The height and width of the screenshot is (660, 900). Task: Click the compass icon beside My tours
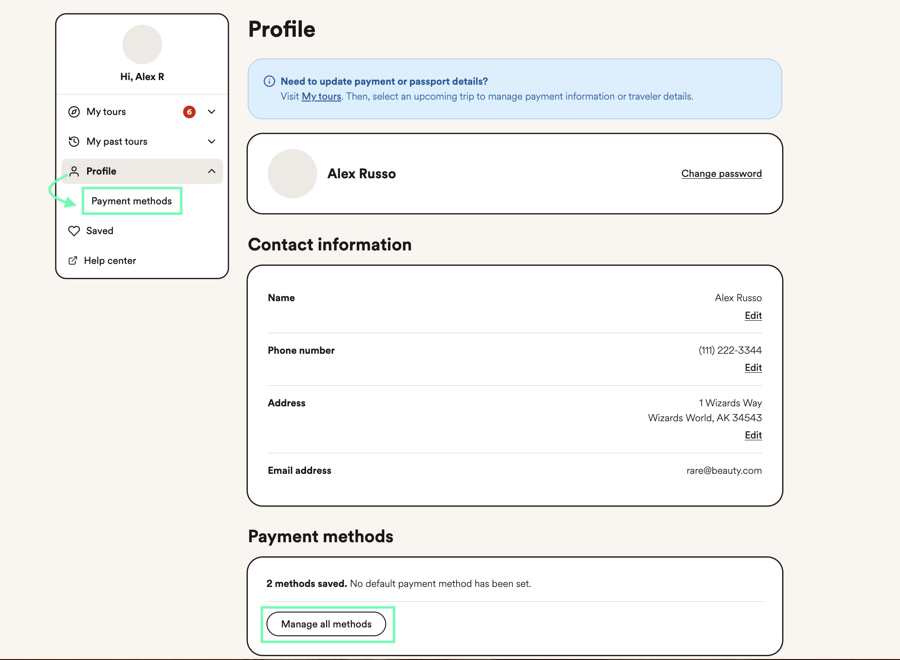tap(74, 112)
